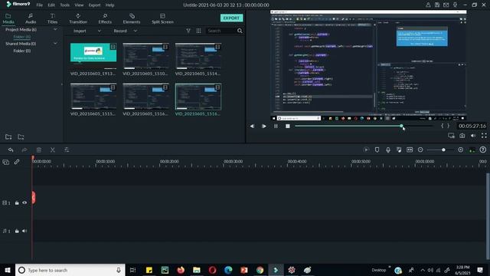490x276 pixels.
Task: Open the Audio tab
Action: tap(31, 18)
